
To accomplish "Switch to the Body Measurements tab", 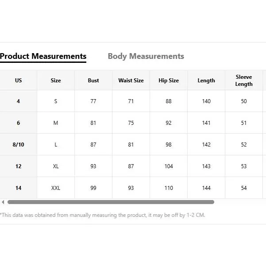I will [146, 56].
